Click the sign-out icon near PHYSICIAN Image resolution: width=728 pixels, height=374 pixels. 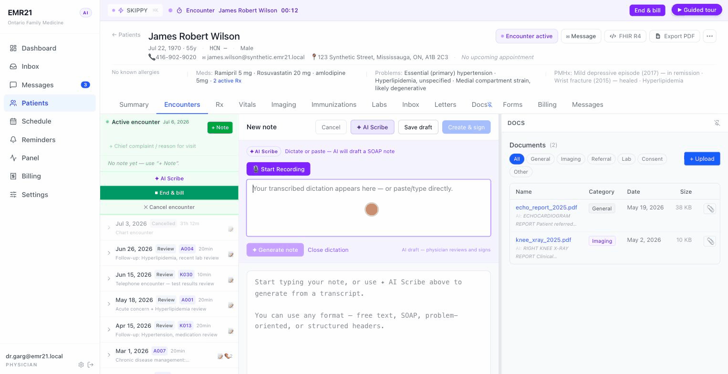[x=91, y=365]
